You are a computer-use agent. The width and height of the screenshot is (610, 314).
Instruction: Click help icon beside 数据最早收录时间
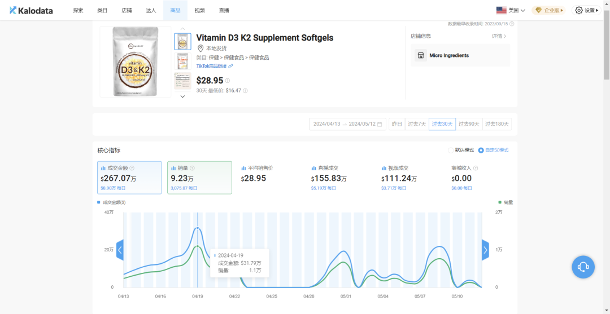coord(512,24)
